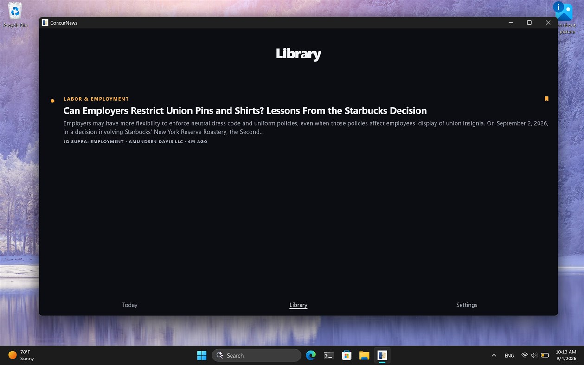Screen dimensions: 584x365
Task: Close the ConcurNews window
Action: click(548, 23)
